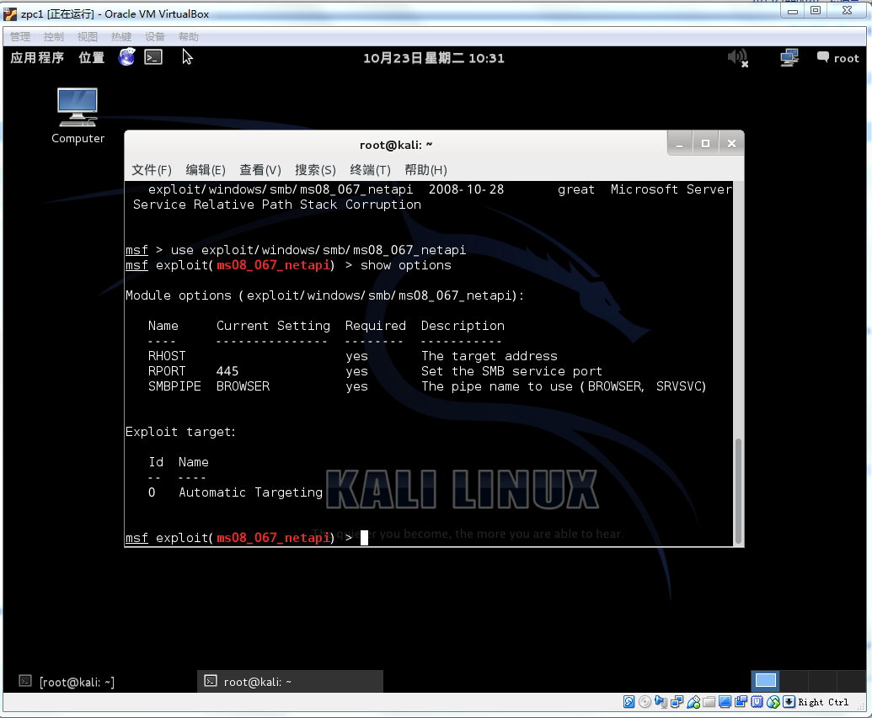
Task: Launch the Iceweasel web browser icon
Action: [x=126, y=56]
